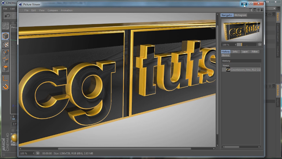Click the Size: 1280x720 info text
The height and width of the screenshot is (159, 282).
74,153
